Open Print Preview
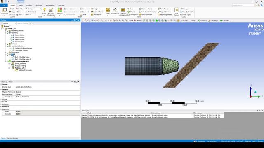264x148 pixels. (163, 9)
